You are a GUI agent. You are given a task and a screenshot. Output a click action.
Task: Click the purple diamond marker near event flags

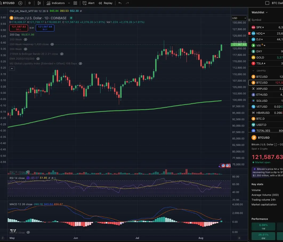point(220,166)
